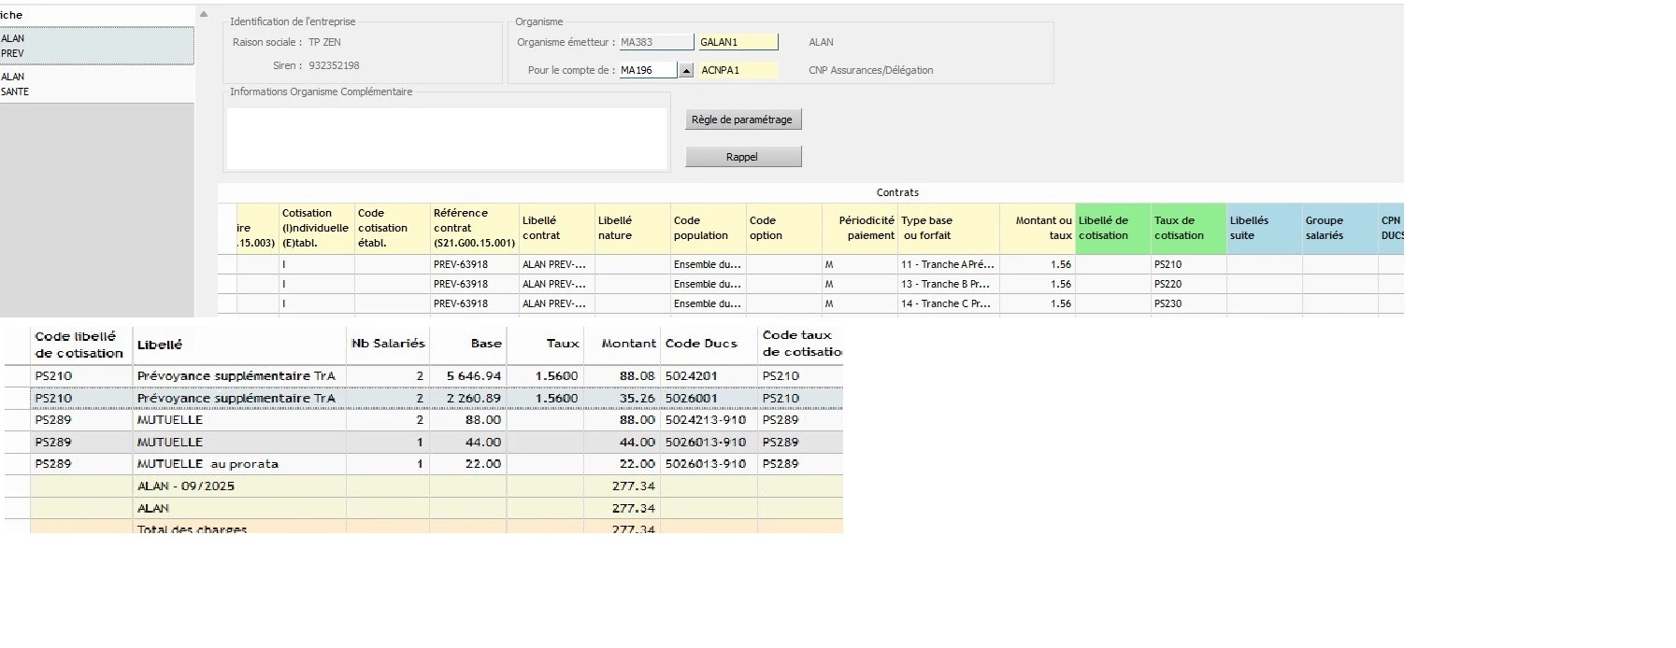
Task: Focus the MA196 combo box field
Action: pos(647,70)
